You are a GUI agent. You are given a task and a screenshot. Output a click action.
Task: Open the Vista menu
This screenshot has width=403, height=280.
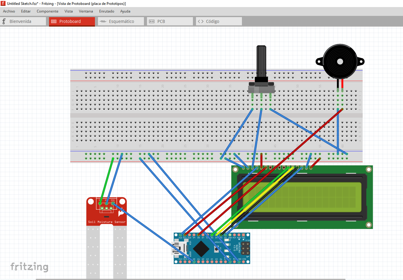[x=69, y=11]
